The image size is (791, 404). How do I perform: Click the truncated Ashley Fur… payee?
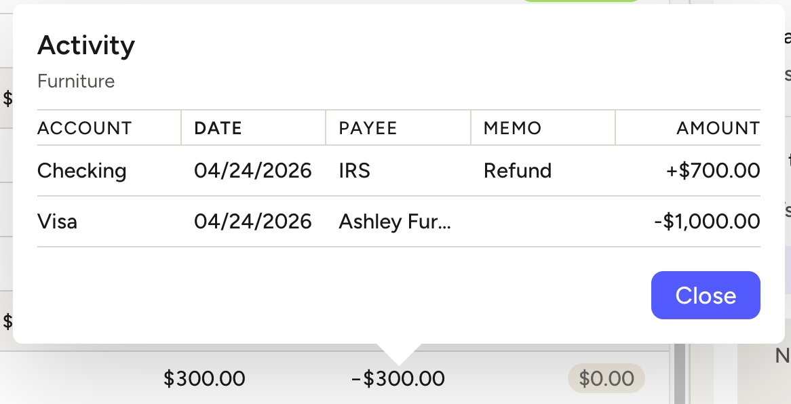pyautogui.click(x=394, y=222)
